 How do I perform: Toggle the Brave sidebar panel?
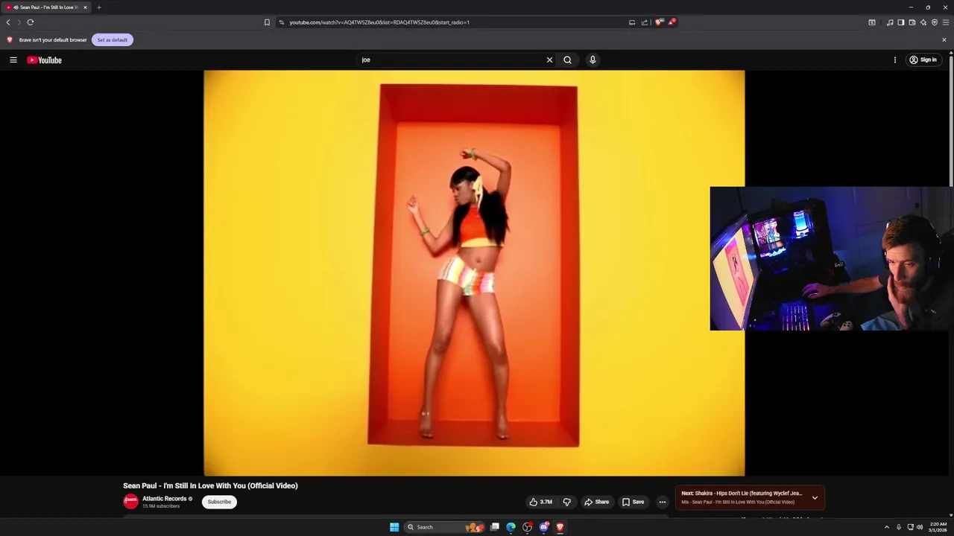point(901,22)
